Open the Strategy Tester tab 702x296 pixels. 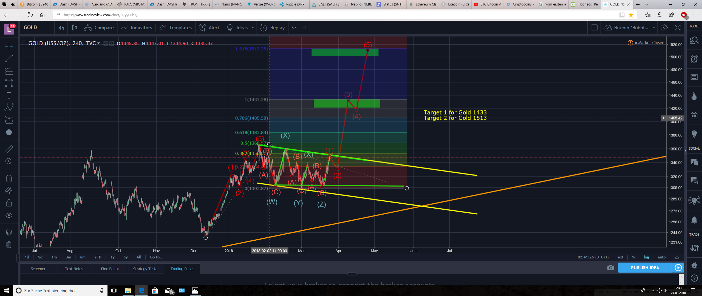[146, 269]
